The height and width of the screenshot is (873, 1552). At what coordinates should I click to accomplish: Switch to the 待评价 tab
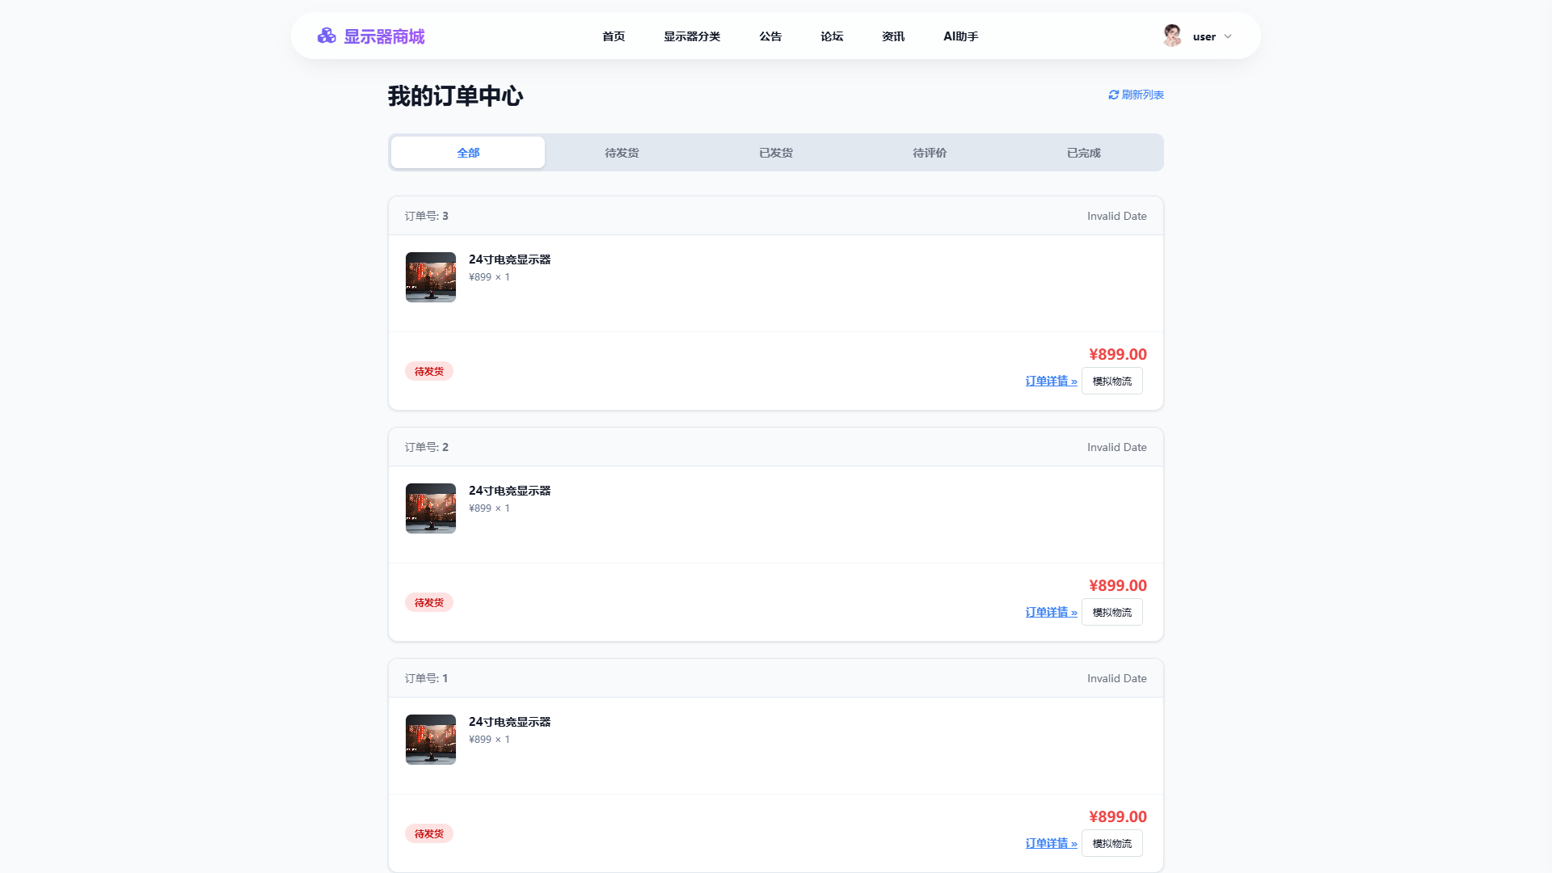coord(930,153)
